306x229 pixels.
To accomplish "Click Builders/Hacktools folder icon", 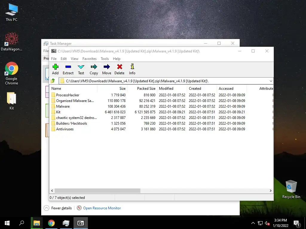I will (53, 123).
